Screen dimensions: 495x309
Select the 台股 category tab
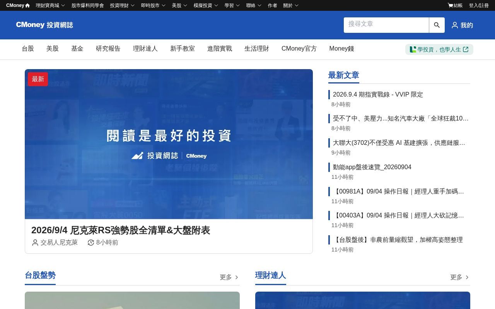(28, 49)
